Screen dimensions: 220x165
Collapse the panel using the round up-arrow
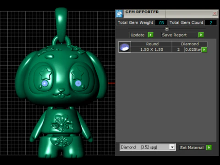(x=167, y=29)
